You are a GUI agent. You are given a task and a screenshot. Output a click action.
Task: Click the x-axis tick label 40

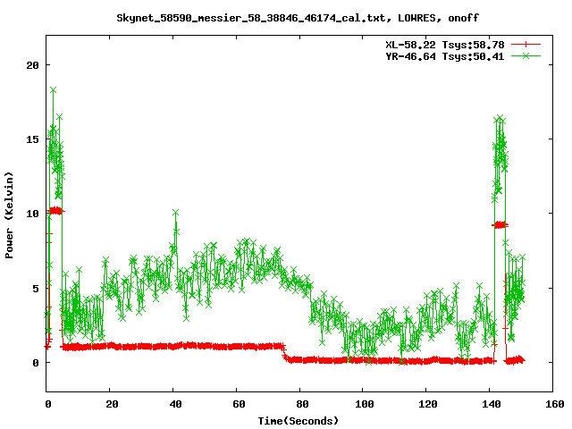tap(175, 404)
